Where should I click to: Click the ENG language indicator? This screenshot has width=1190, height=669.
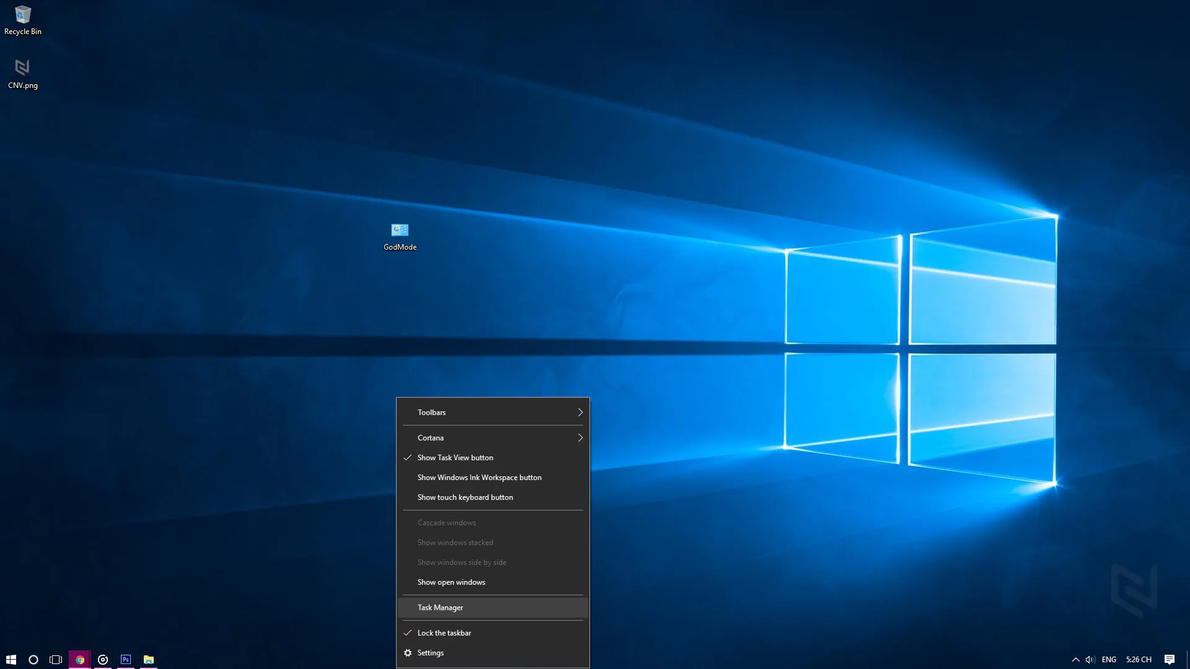1109,660
